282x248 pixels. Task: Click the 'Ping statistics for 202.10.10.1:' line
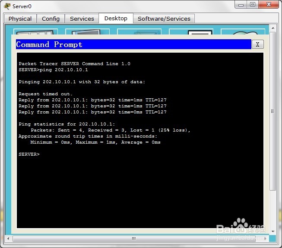point(67,124)
